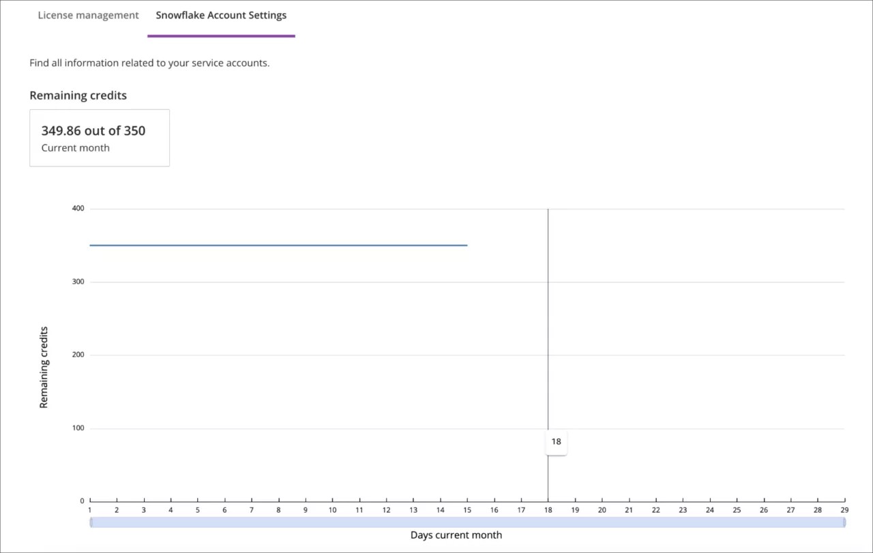Viewport: 873px width, 553px height.
Task: Select the Snowflake Account Settings tab
Action: 221,15
